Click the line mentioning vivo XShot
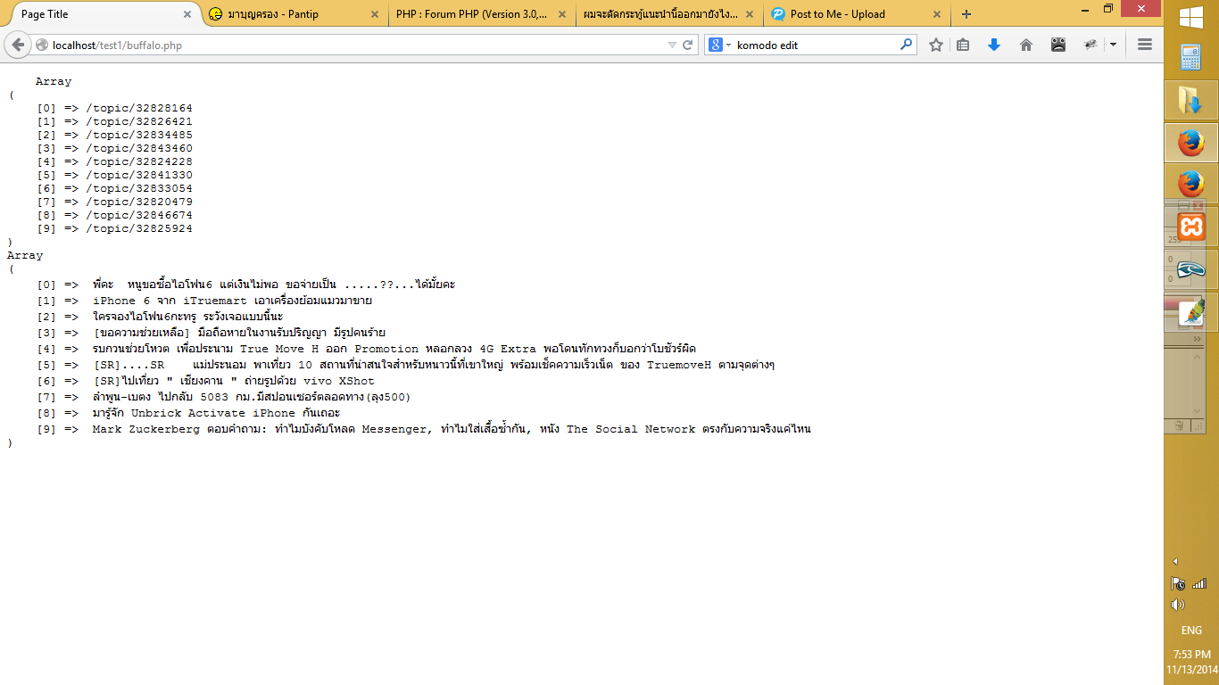 coord(234,381)
